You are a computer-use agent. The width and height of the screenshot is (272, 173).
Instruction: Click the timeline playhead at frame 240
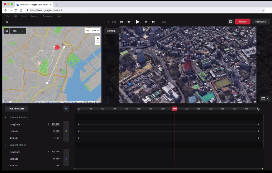[175, 109]
